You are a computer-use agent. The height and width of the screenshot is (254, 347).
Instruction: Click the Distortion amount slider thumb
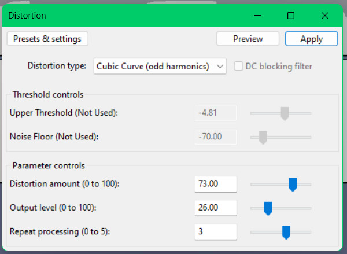(293, 185)
